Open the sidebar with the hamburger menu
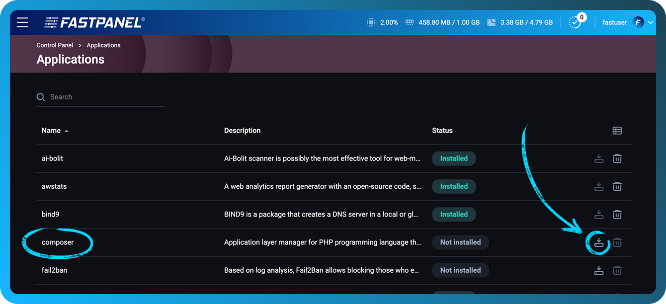Screen dimensions: 666x304 (x=22, y=22)
